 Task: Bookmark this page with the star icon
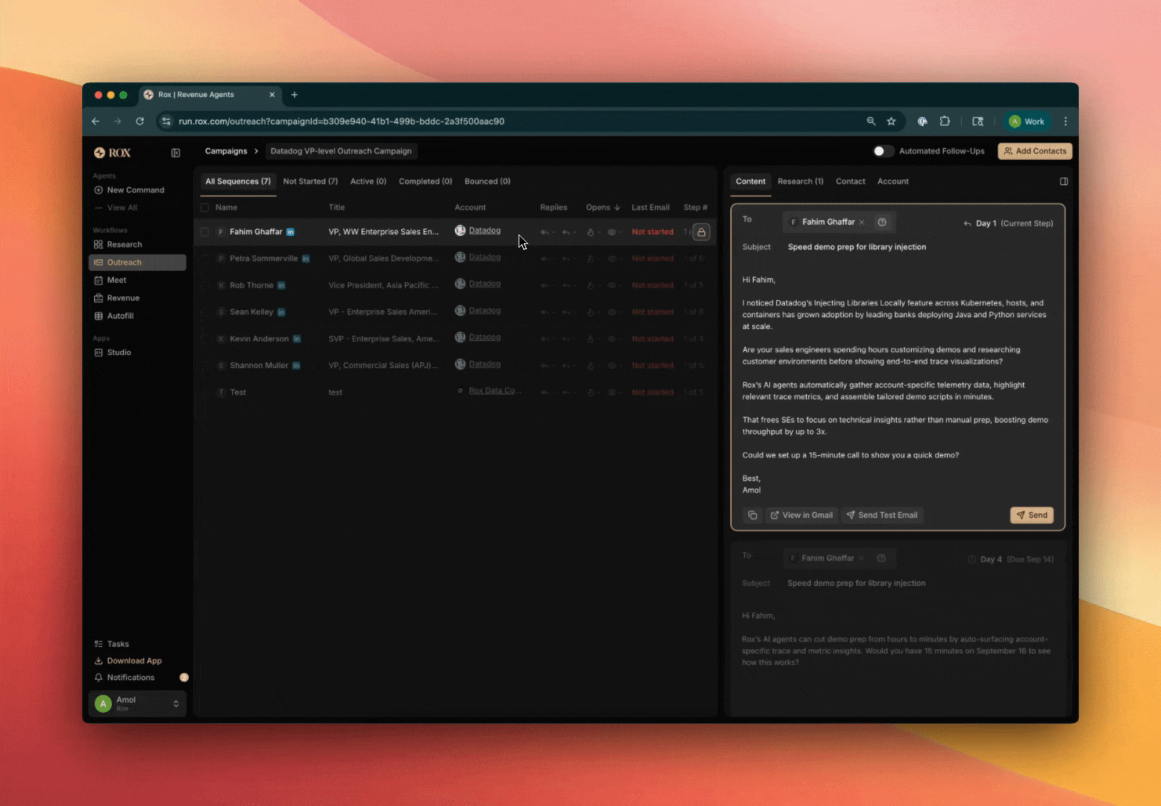pyautogui.click(x=891, y=122)
